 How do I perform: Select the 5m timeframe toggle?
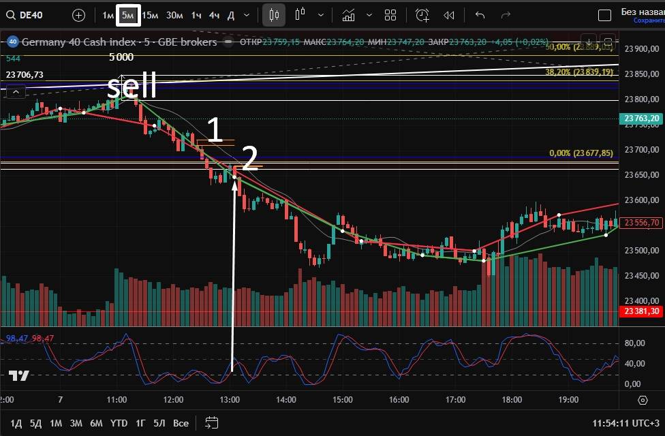pos(128,15)
